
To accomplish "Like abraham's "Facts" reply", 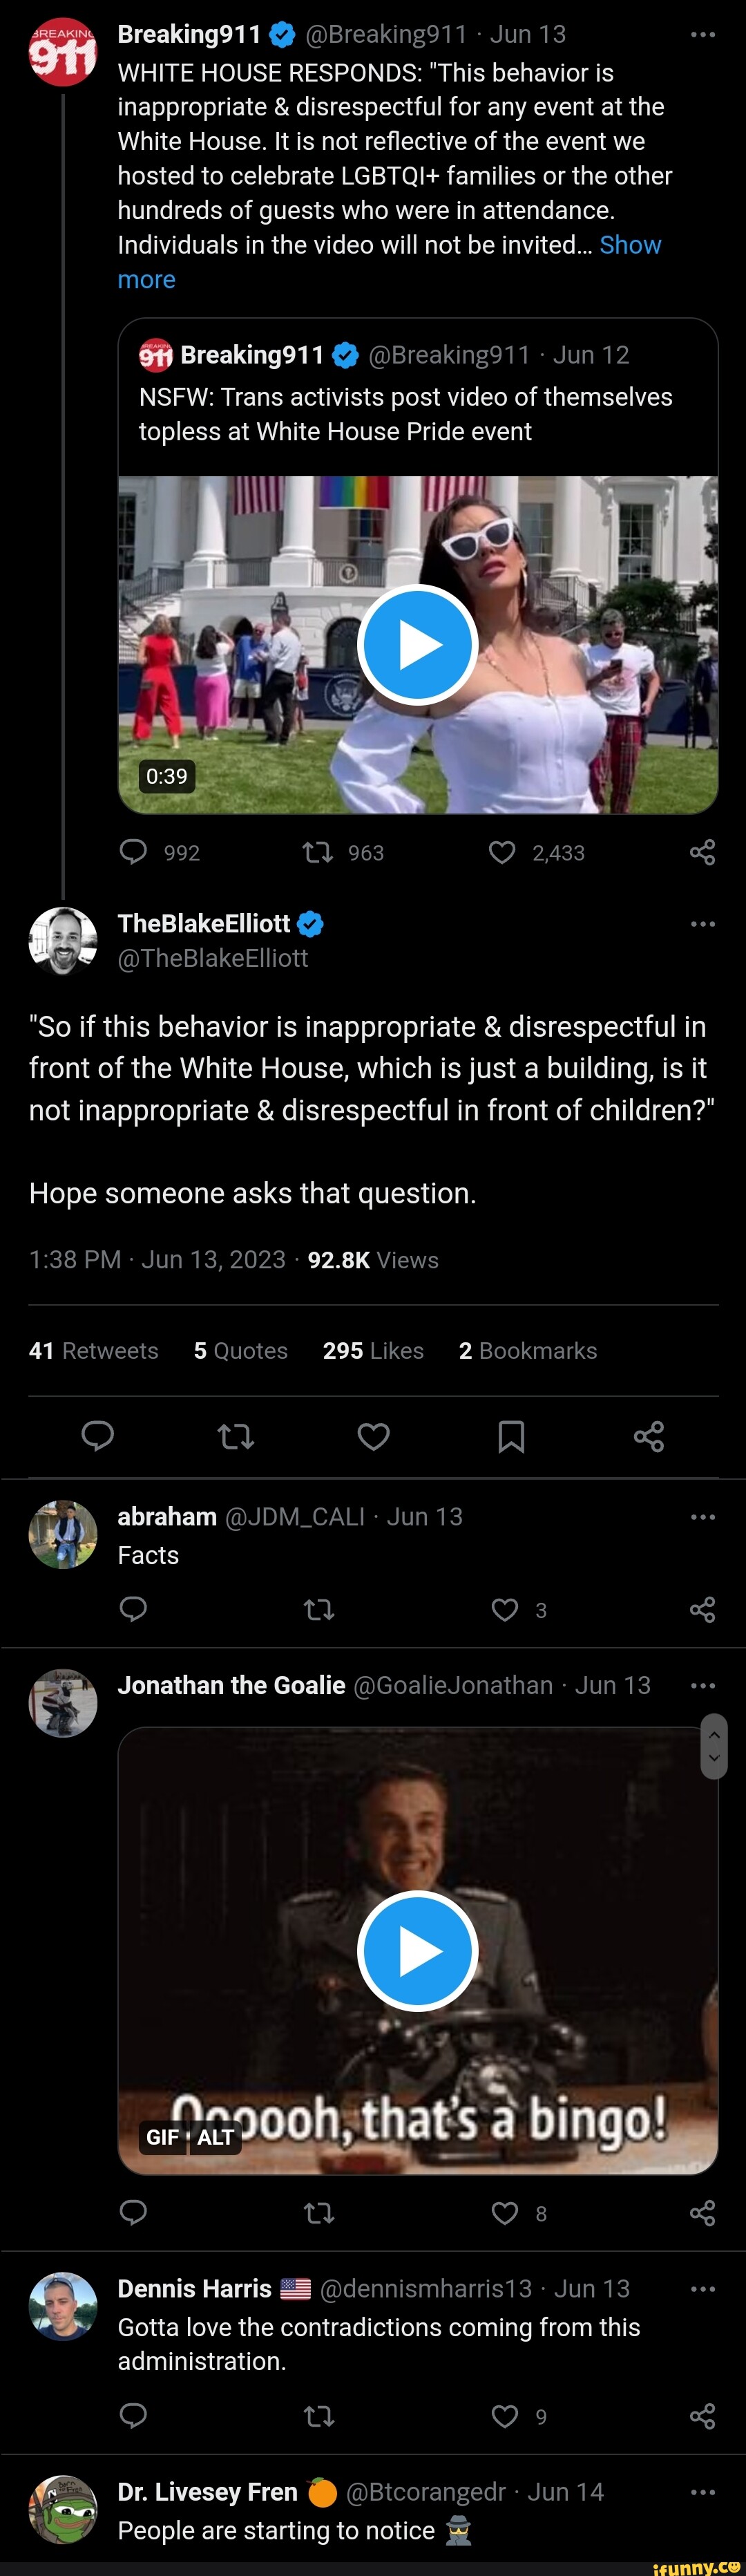I will pyautogui.click(x=505, y=1609).
